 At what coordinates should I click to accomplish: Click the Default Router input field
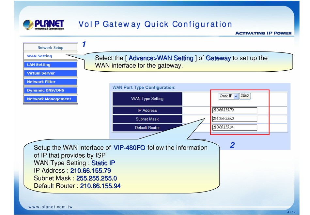click(x=235, y=127)
